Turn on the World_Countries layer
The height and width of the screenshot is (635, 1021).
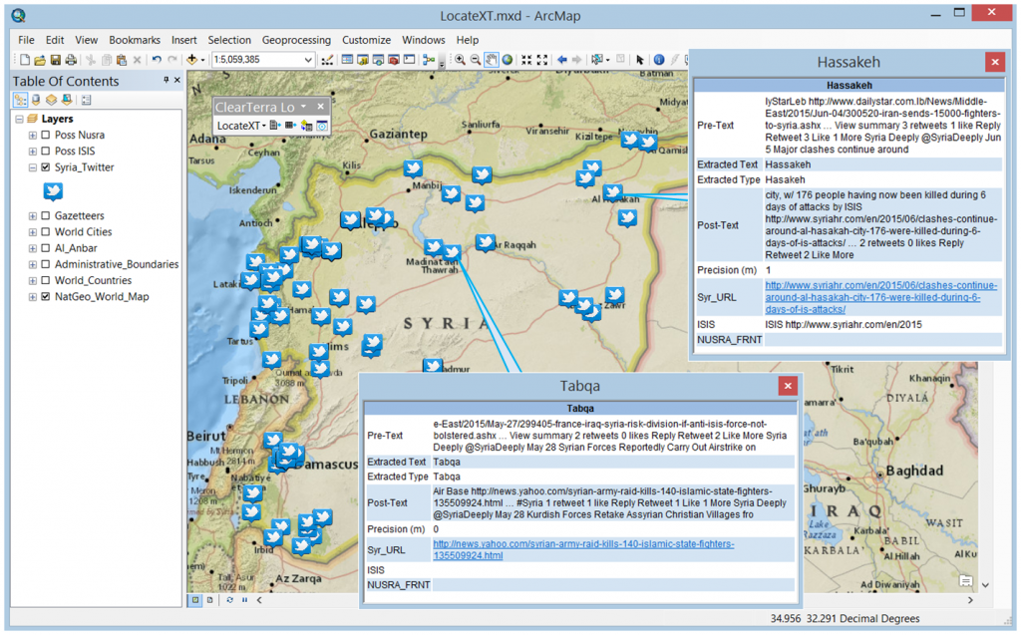[x=46, y=281]
